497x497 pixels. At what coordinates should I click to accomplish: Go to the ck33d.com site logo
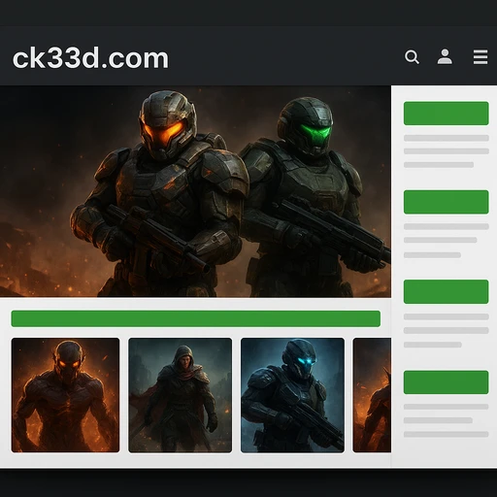tap(90, 58)
